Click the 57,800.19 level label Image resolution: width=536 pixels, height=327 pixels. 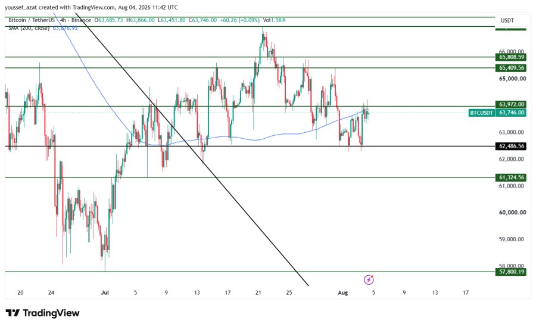511,272
